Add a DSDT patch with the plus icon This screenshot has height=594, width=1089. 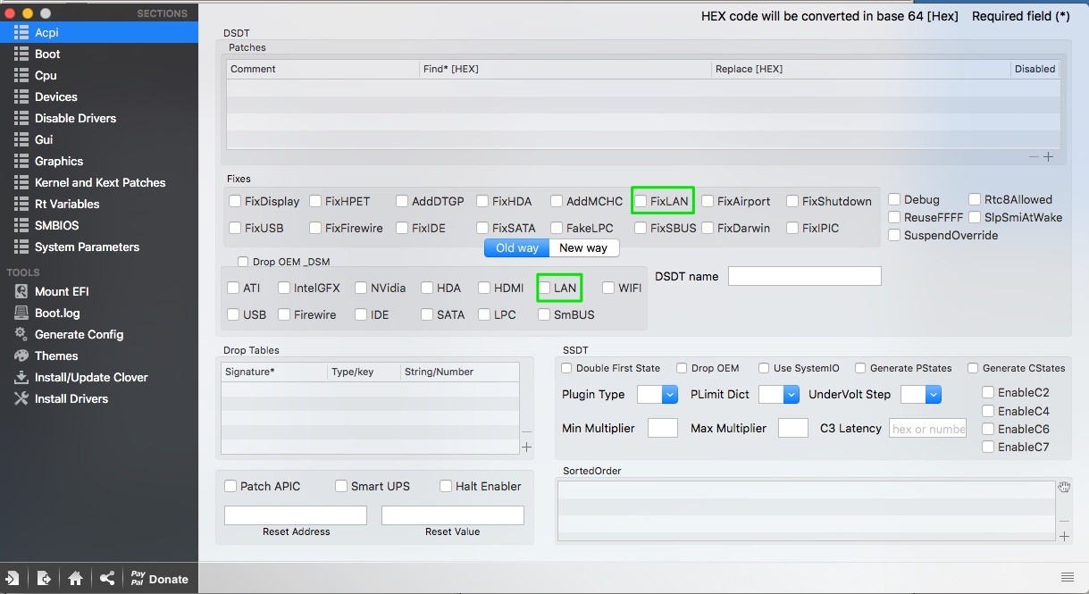pos(1049,157)
